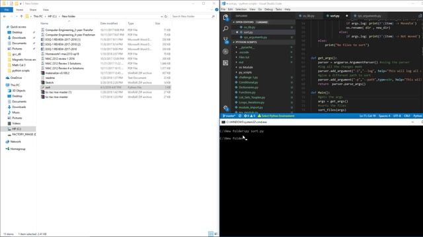
Task: Sort files by the Type column header
Action: 131,24
